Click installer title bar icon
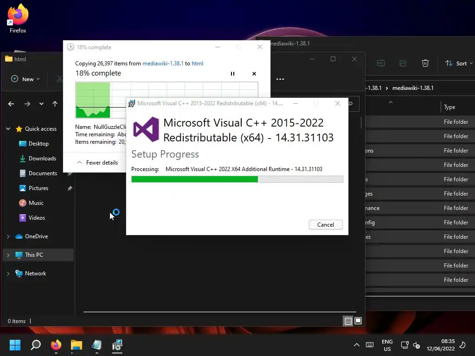The image size is (475, 356). [131, 103]
